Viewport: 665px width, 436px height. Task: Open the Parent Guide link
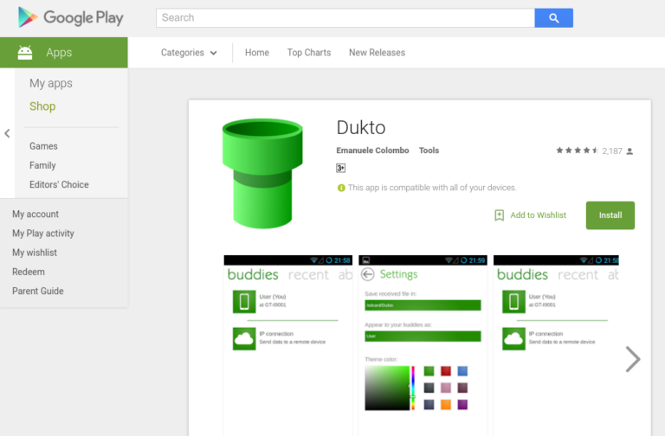click(x=38, y=291)
